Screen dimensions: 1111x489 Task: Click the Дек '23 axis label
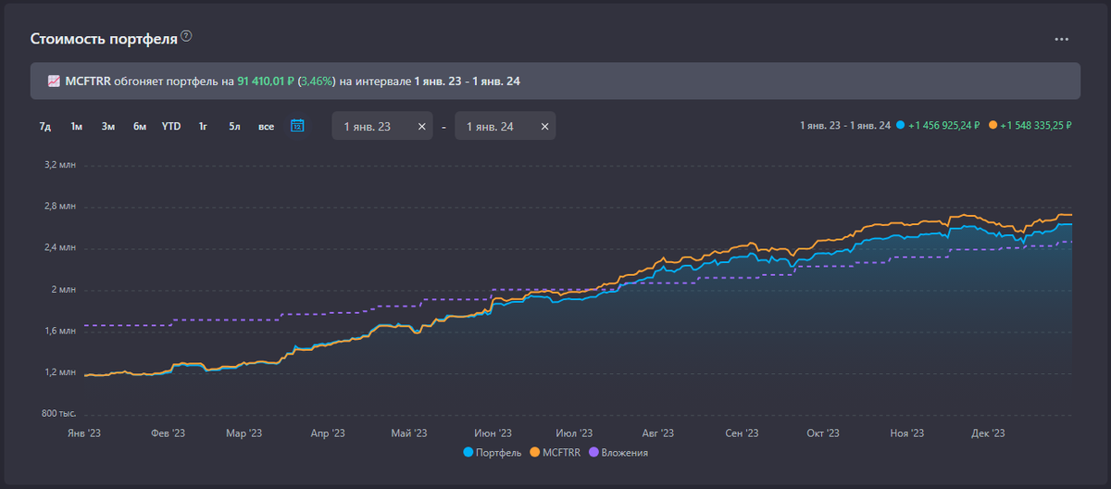[989, 433]
